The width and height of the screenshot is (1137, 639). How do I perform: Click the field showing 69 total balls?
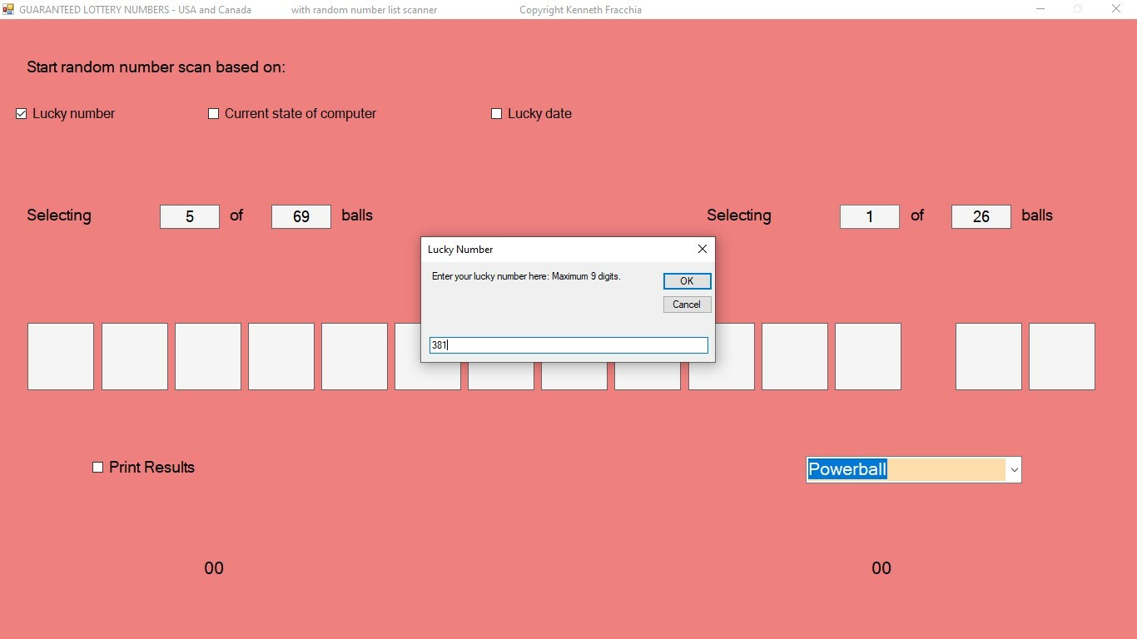pos(301,216)
